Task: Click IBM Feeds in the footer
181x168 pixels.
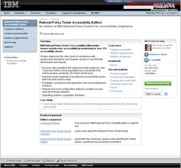Action: coord(87,165)
